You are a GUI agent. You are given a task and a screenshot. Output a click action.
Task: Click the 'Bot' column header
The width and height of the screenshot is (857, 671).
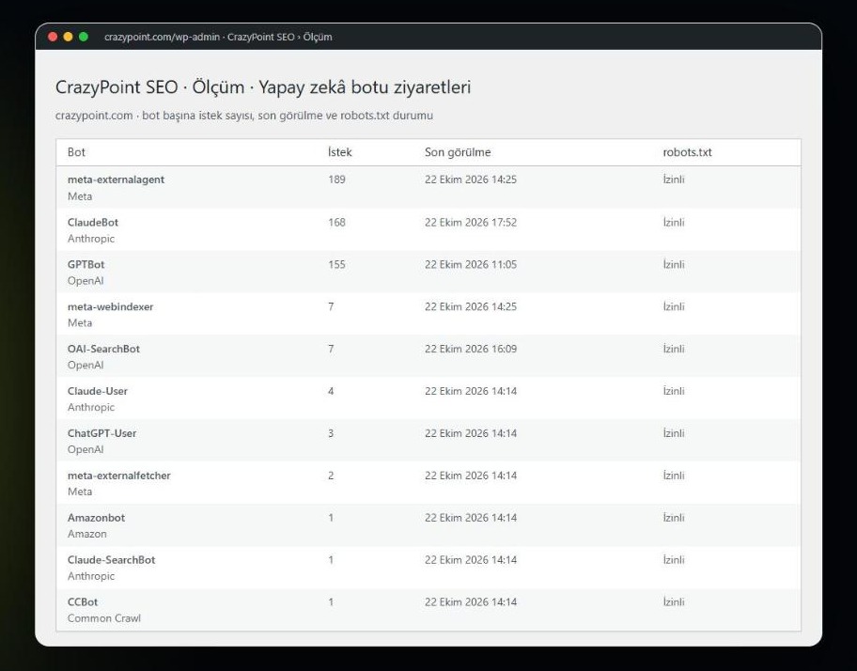(x=76, y=152)
